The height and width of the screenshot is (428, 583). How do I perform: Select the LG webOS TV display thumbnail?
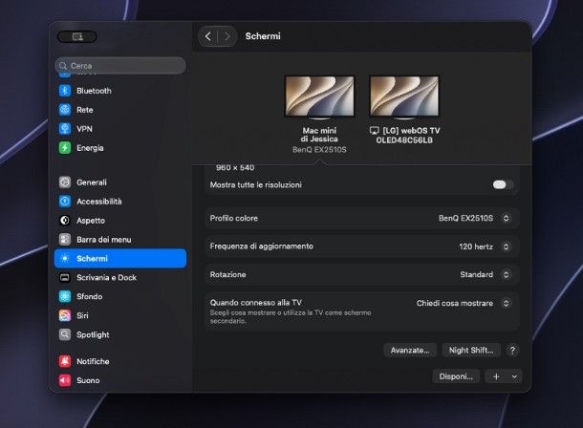point(404,96)
